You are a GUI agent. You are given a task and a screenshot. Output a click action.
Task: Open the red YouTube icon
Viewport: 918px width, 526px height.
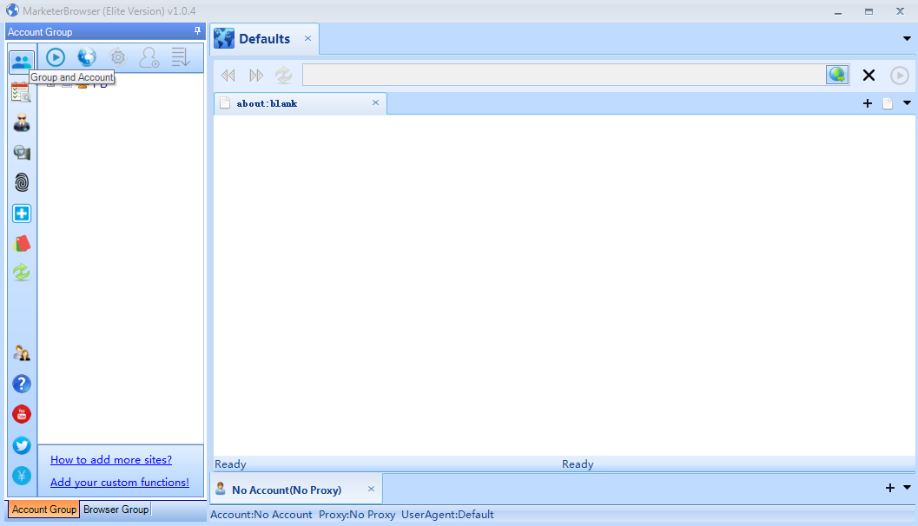pyautogui.click(x=22, y=414)
